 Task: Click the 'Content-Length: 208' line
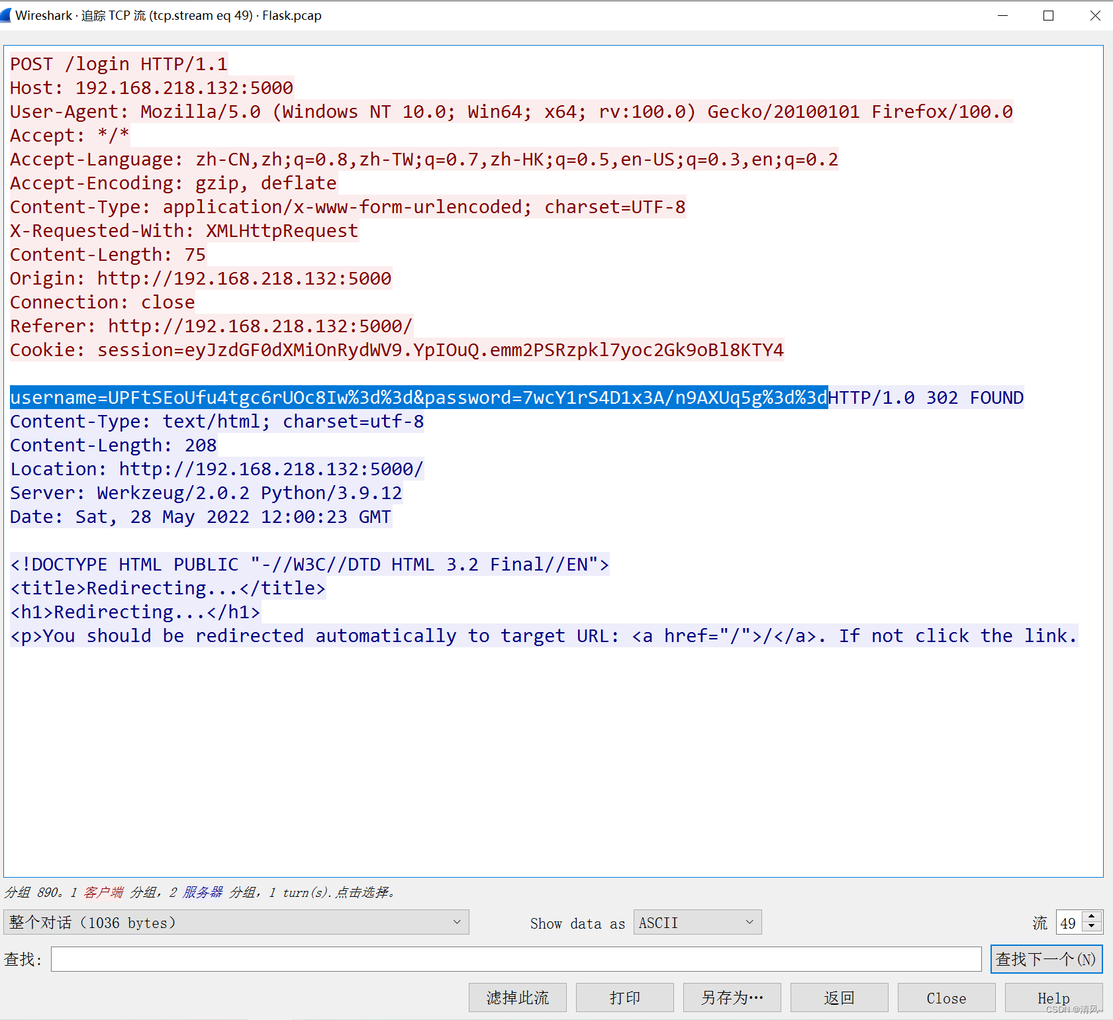(x=113, y=445)
